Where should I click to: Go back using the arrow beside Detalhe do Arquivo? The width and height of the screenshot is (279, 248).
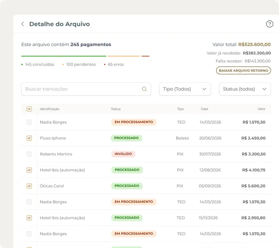[23, 24]
